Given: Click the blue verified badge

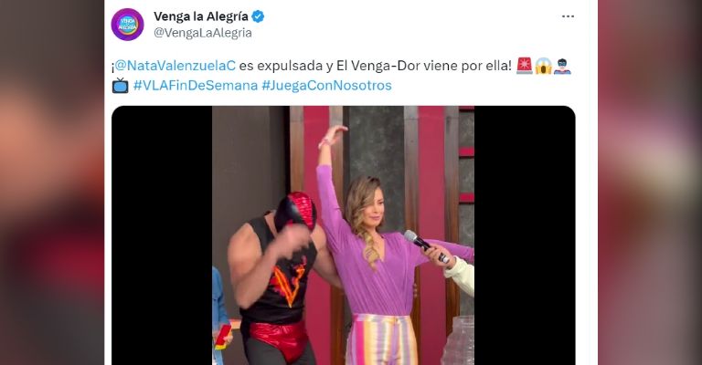Looking at the screenshot, I should (x=258, y=17).
